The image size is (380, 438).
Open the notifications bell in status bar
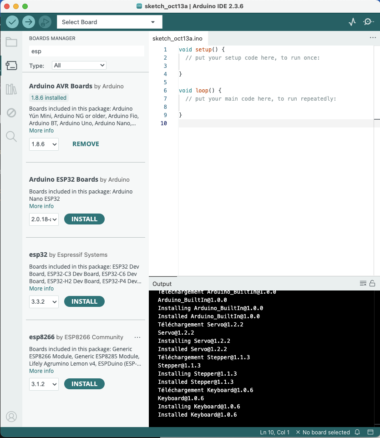358,432
